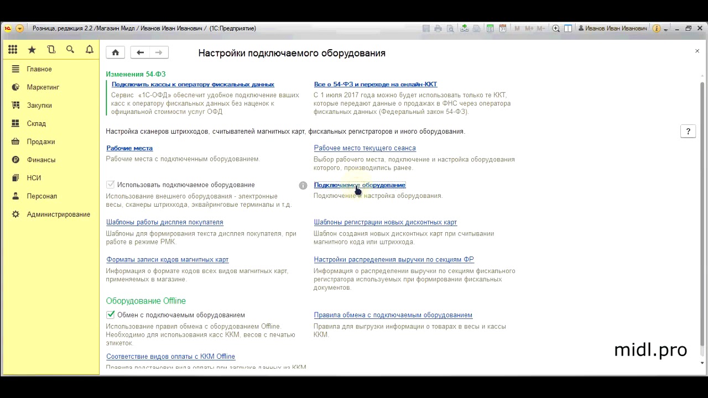Click the question mark help button
The height and width of the screenshot is (398, 708).
pos(688,132)
